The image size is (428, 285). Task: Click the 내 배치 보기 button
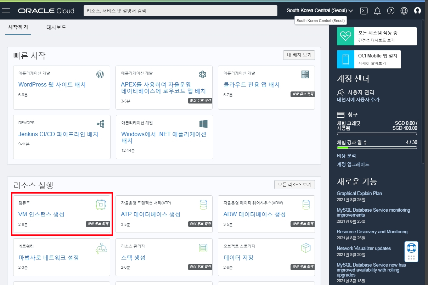click(x=299, y=55)
